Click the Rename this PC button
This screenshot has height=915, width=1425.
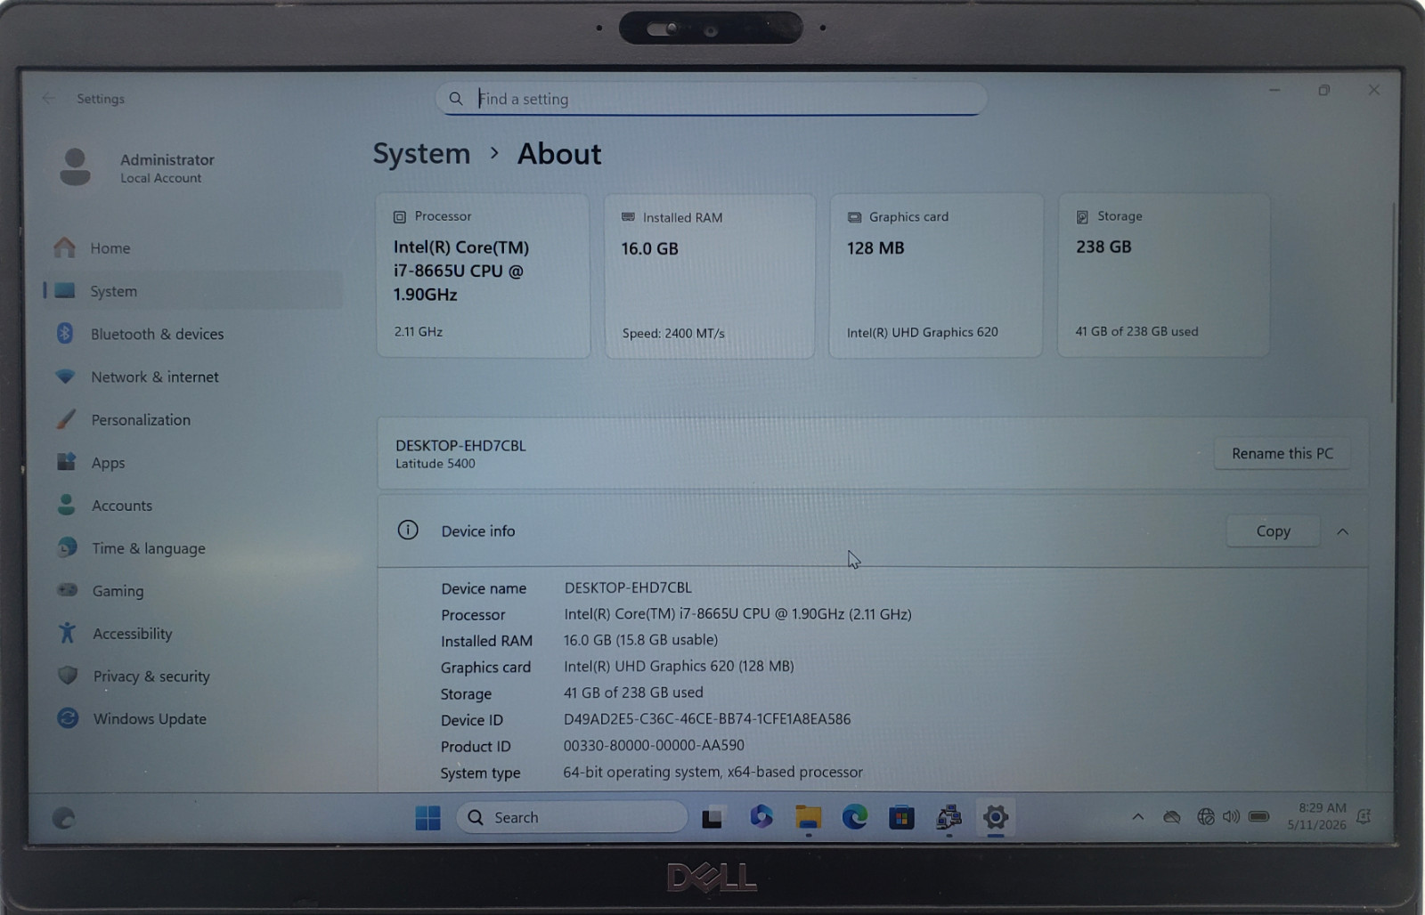1282,454
